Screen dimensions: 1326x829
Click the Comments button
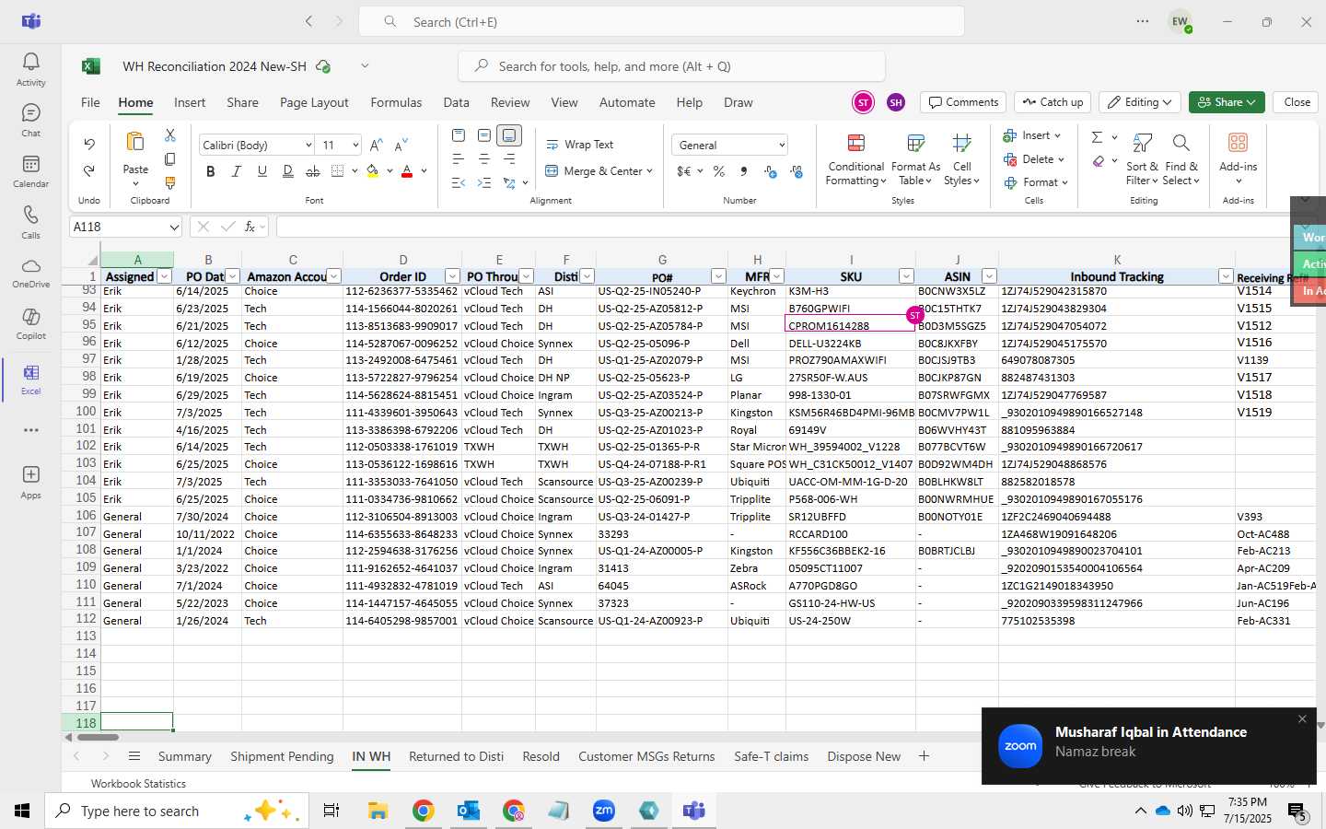click(x=963, y=102)
